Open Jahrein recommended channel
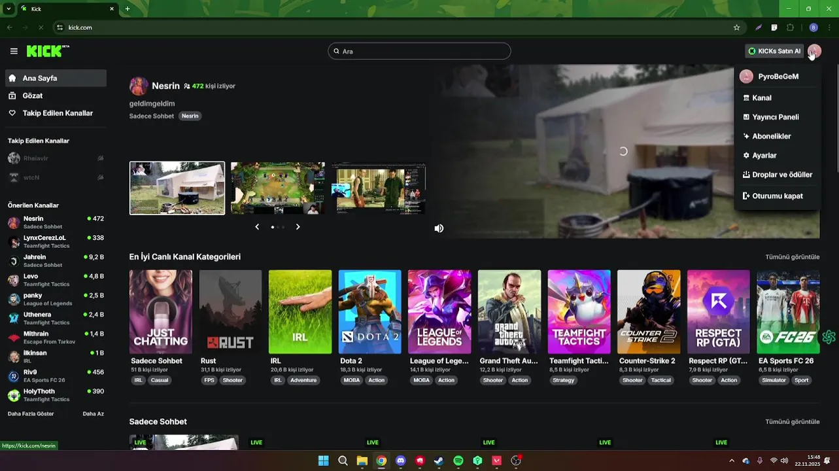This screenshot has height=471, width=839. [x=56, y=261]
